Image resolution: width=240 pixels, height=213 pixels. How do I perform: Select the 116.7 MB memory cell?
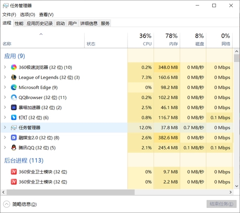(167, 118)
